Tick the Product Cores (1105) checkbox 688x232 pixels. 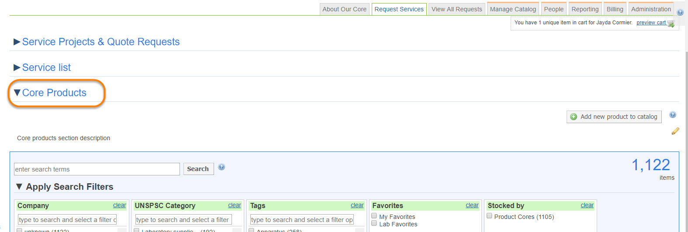[489, 216]
